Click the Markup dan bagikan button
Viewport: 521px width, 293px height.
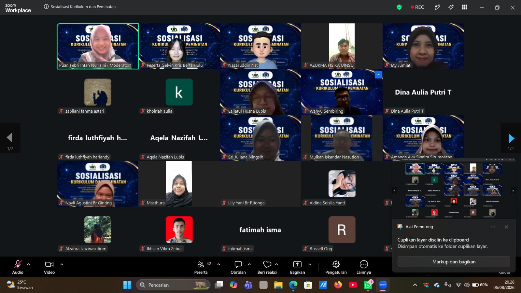[x=454, y=262]
